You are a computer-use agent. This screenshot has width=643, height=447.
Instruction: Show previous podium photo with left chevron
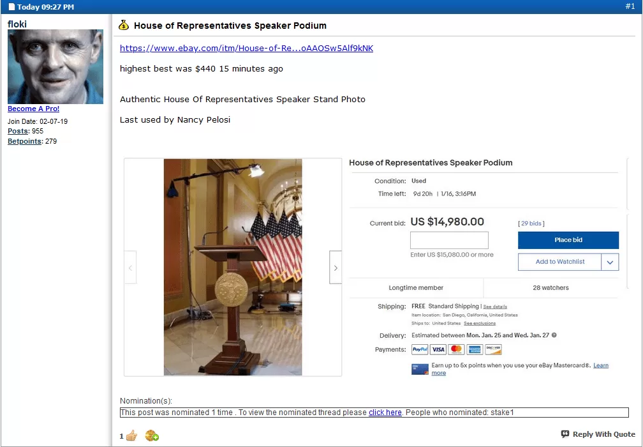click(130, 268)
